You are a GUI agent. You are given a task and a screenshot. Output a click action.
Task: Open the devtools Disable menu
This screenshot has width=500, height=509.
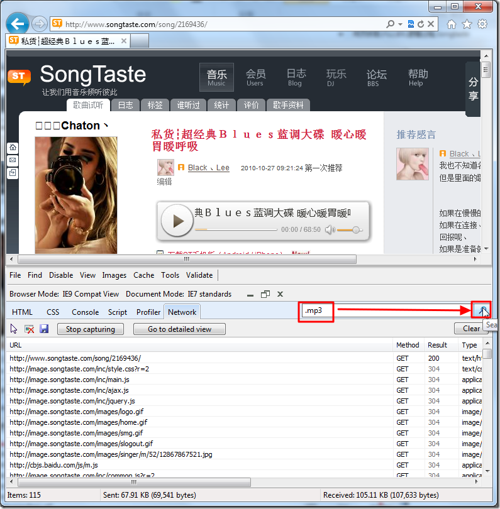pyautogui.click(x=61, y=275)
